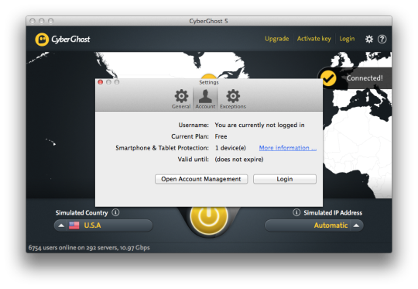Toggle the yellow power connection button
The image size is (418, 289).
click(x=209, y=215)
